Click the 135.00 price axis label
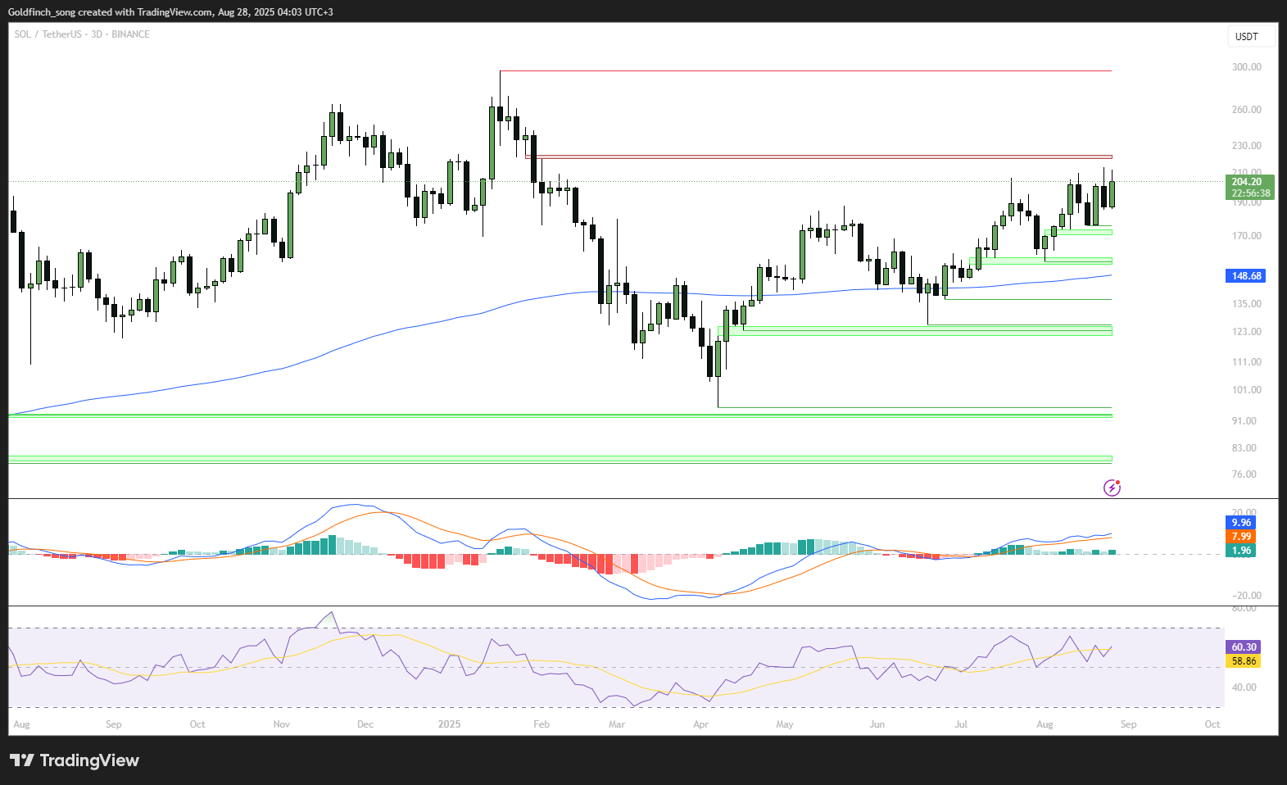Image resolution: width=1287 pixels, height=785 pixels. (1246, 304)
